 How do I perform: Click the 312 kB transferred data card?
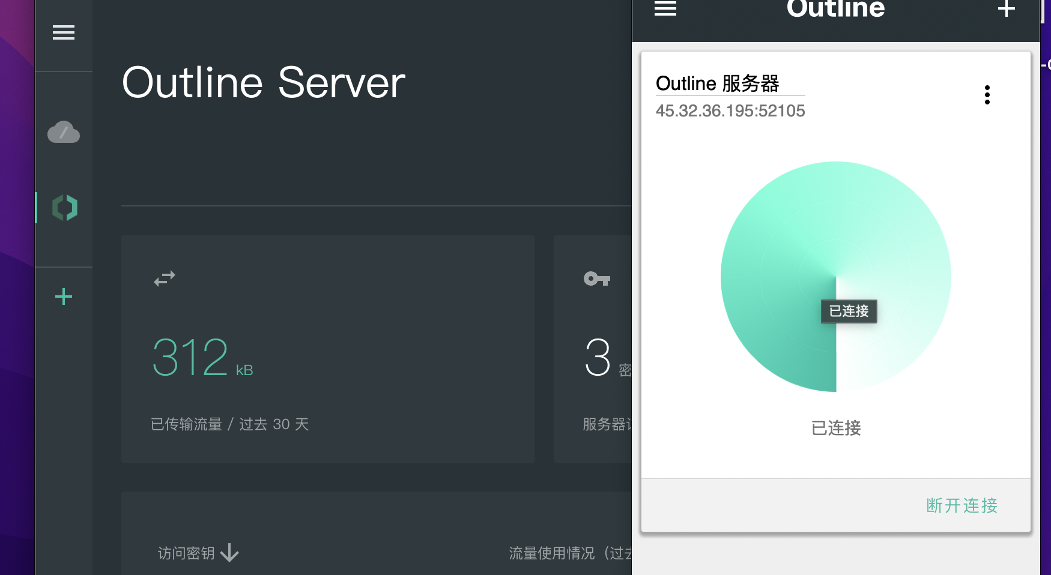click(x=327, y=348)
